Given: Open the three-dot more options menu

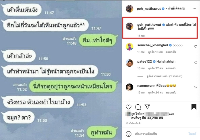Looking at the screenshot, I should [194, 9].
